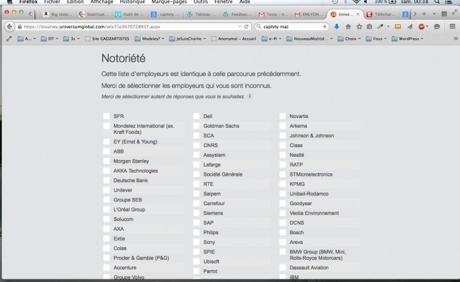Open the Site GADZARTISTES bookmark
The image size is (460, 282).
pos(106,39)
